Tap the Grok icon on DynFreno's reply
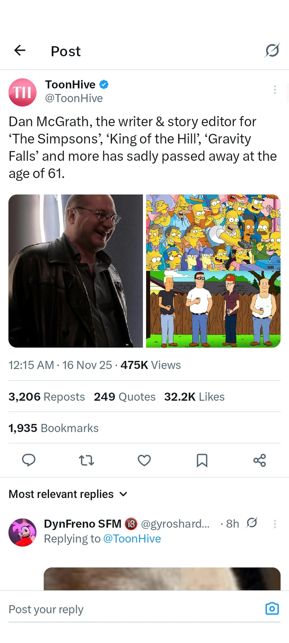The width and height of the screenshot is (289, 643). 252,523
